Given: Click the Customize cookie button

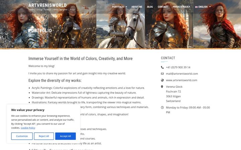Looking at the screenshot, I should pos(22,136).
